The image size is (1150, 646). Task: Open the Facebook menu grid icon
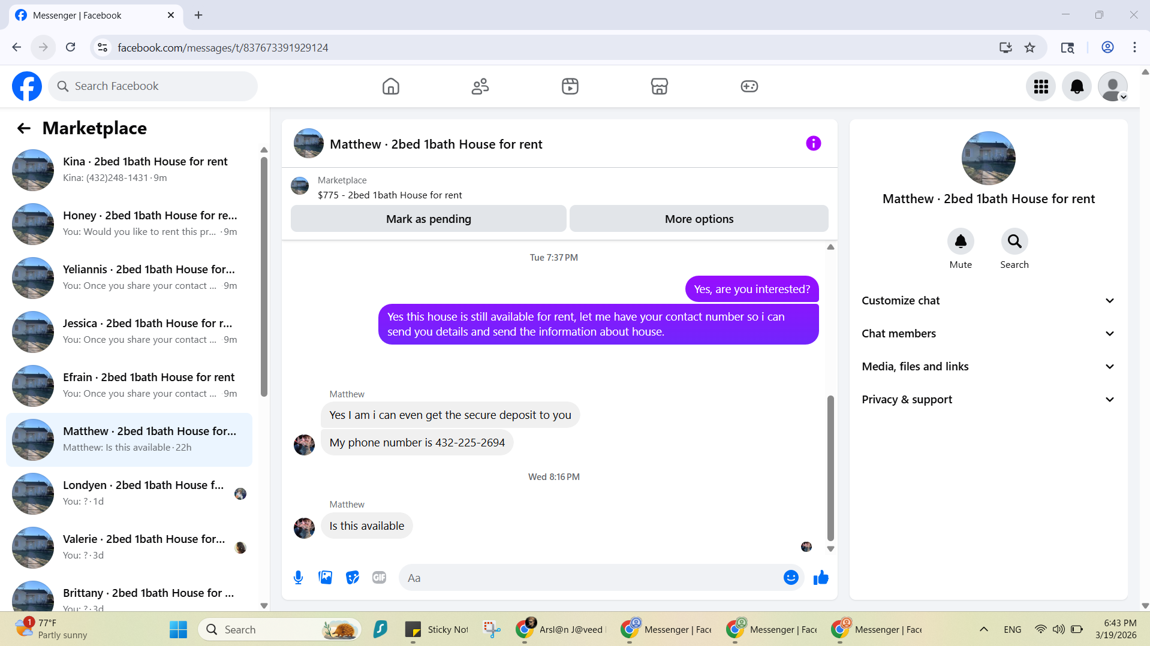click(1041, 86)
